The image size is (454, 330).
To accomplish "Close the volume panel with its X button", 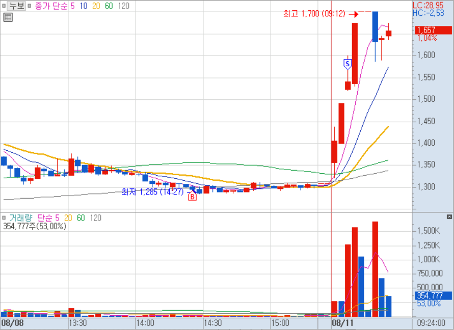I will (x=449, y=216).
